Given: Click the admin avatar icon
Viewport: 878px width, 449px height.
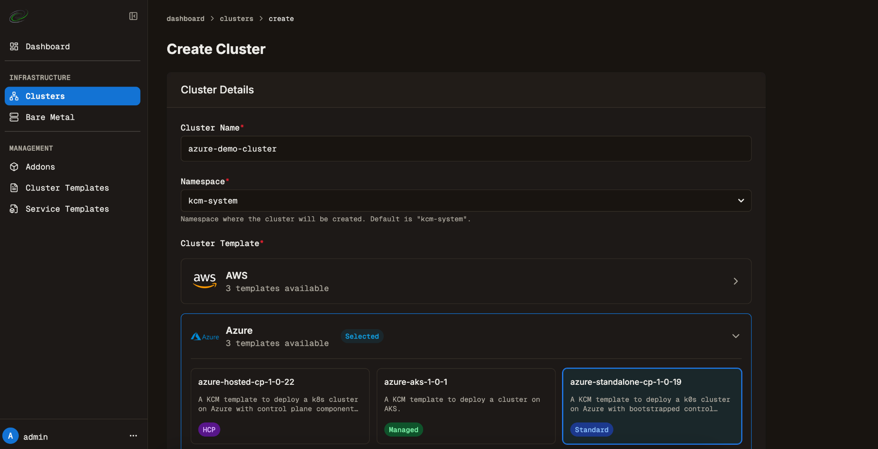Looking at the screenshot, I should pos(11,436).
